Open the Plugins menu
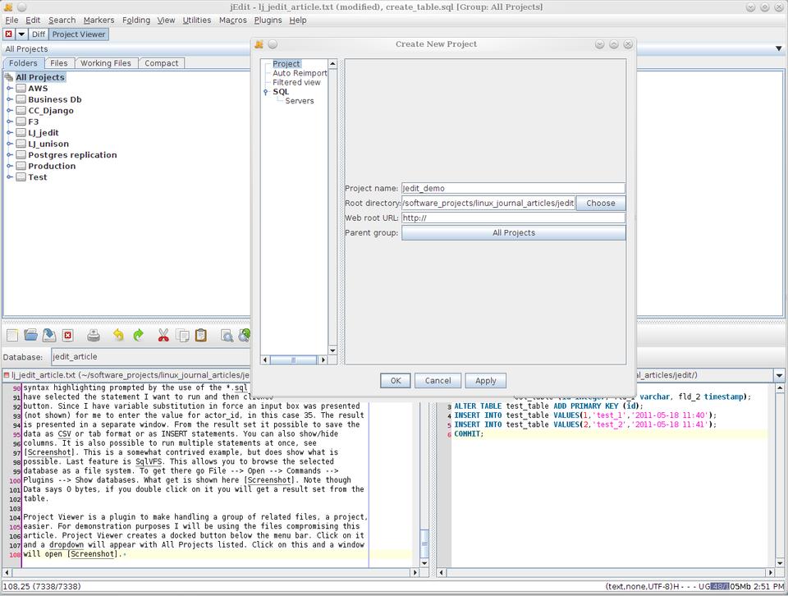Image resolution: width=788 pixels, height=596 pixels. [268, 20]
